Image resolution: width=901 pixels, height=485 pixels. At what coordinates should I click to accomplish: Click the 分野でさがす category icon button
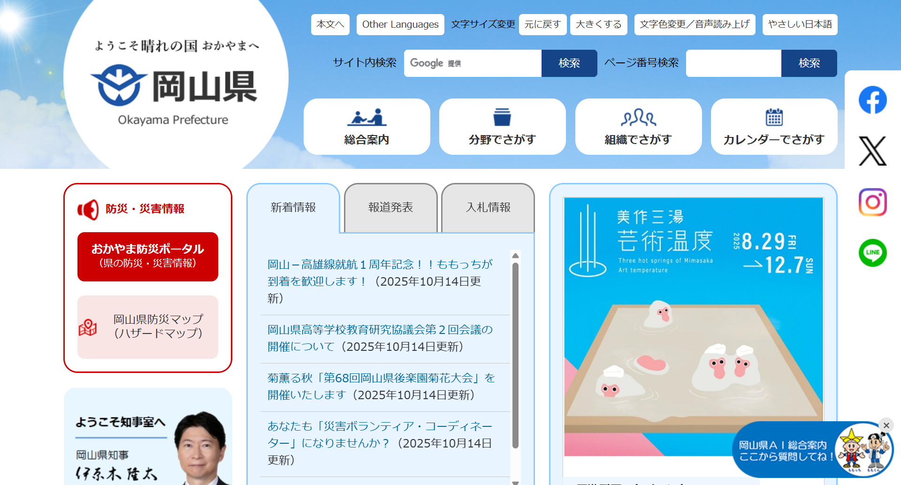502,127
